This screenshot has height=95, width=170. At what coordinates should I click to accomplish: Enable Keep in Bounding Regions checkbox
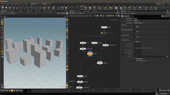135,32
